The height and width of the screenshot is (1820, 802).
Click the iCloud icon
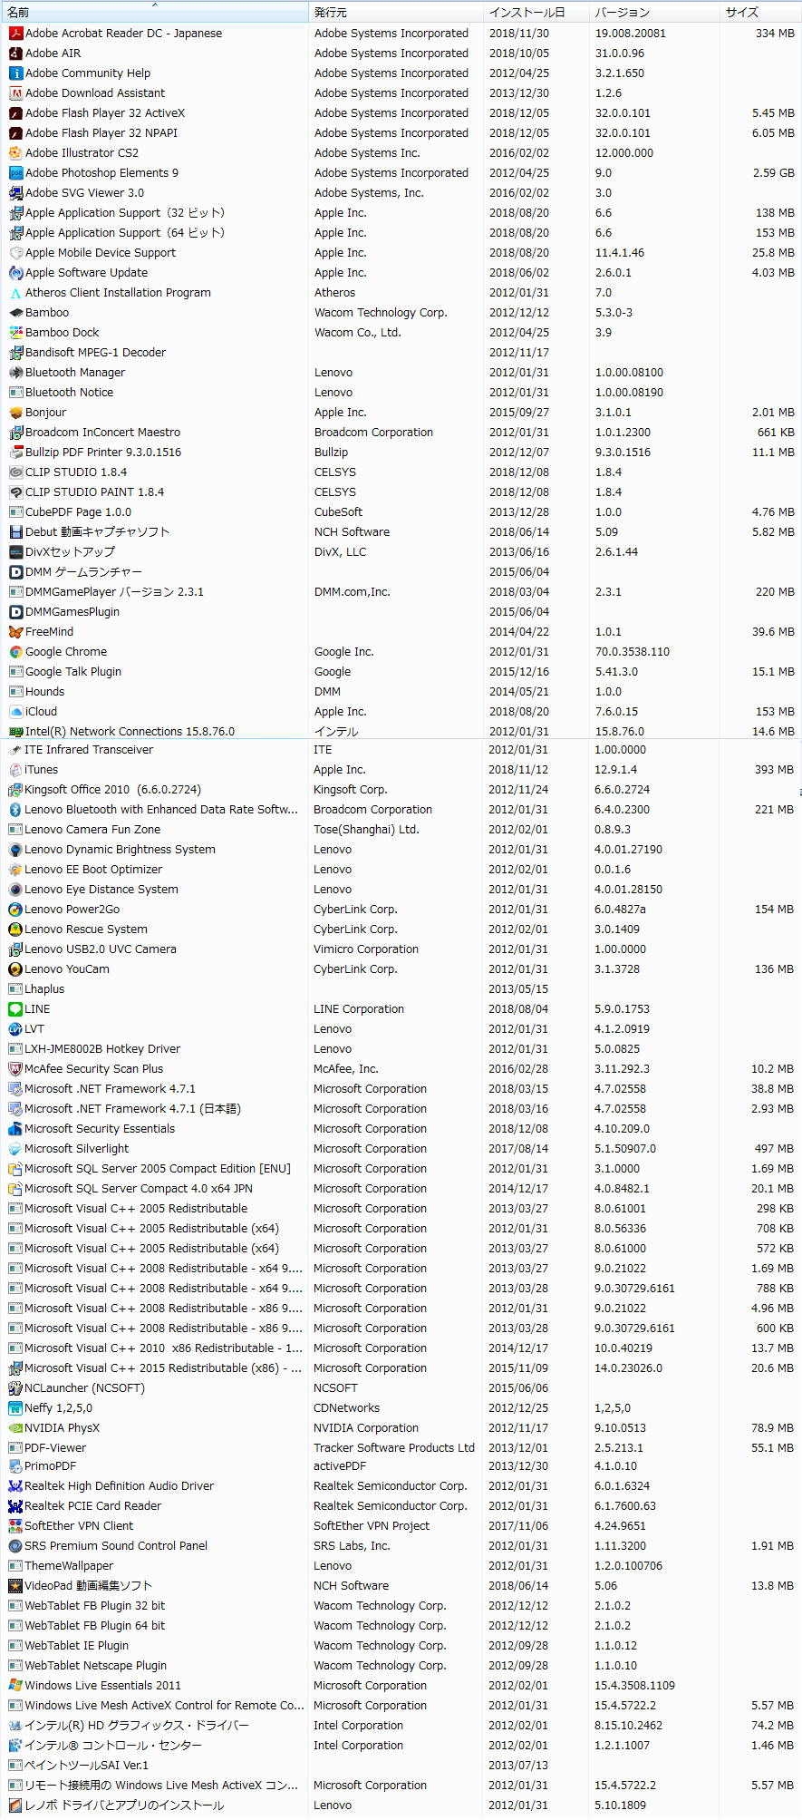click(15, 711)
